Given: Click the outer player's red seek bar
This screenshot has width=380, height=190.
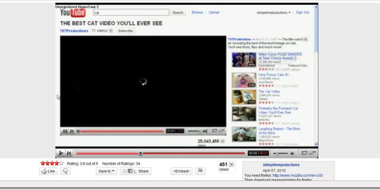Looking at the screenshot, I should point(190,153).
